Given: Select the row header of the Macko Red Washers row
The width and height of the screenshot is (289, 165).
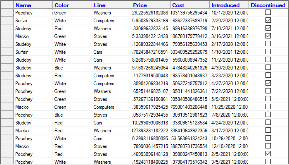Looking at the screenshot, I should click(x=7, y=131).
